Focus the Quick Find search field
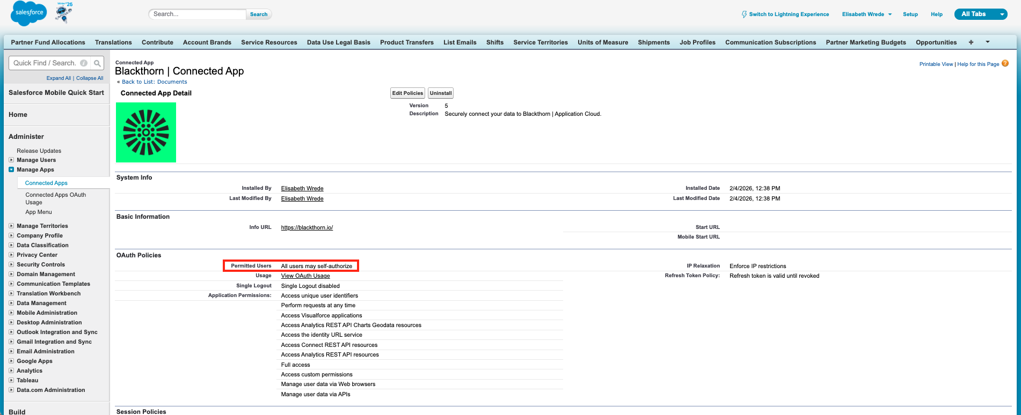 click(x=50, y=63)
